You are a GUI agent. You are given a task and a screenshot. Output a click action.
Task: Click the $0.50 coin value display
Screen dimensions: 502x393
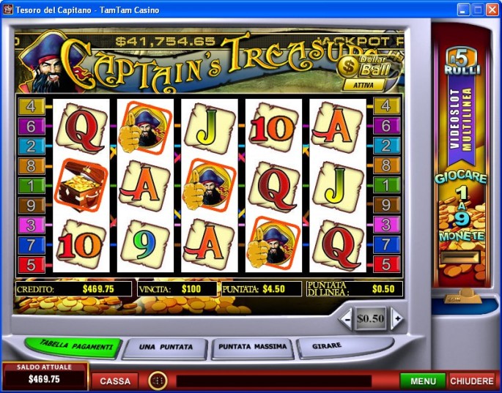[x=371, y=318]
